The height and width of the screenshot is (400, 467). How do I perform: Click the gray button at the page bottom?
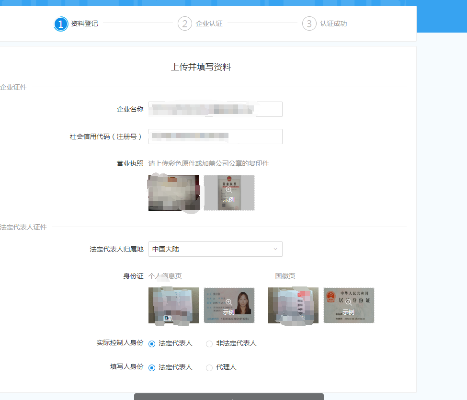228,397
